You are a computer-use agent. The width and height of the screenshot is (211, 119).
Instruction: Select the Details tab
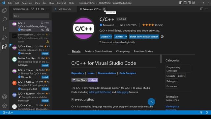coord(76,52)
